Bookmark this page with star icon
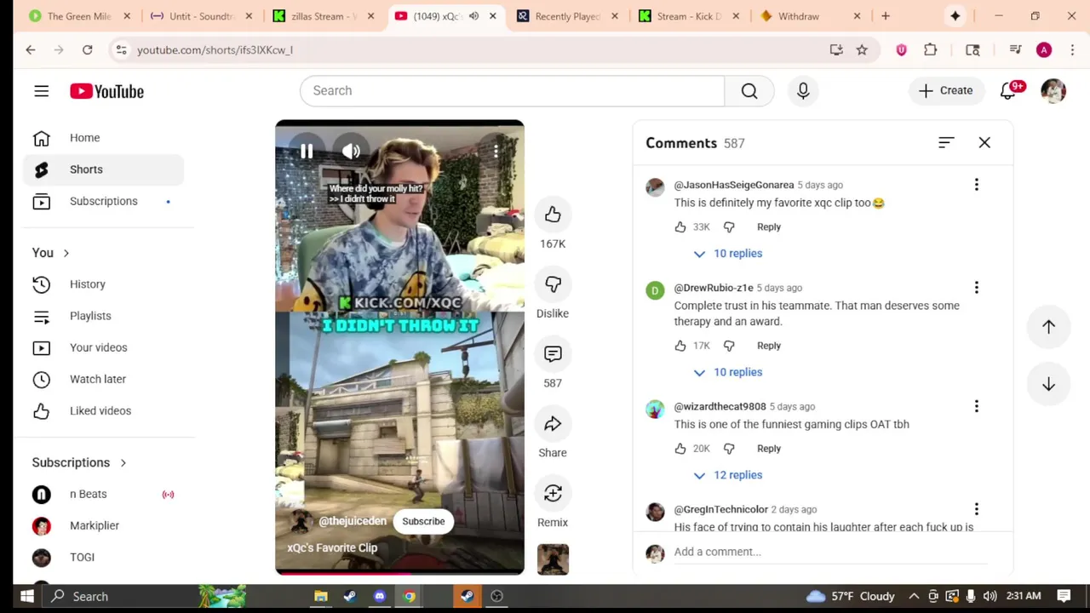The height and width of the screenshot is (613, 1090). tap(862, 50)
